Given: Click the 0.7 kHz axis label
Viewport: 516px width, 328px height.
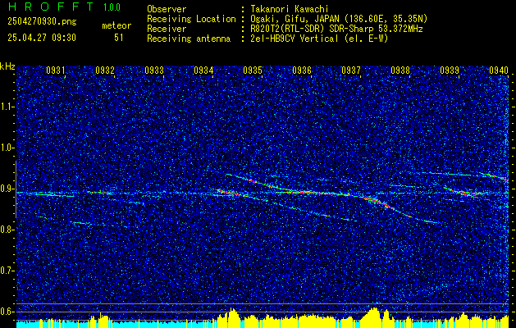Looking at the screenshot, I should tap(7, 271).
